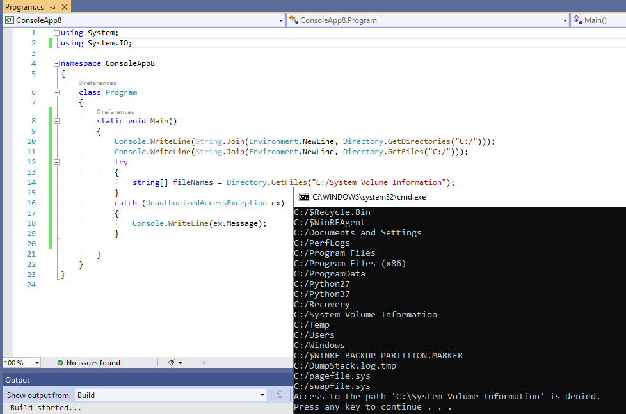Open the code cleanup dropdown arrow
This screenshot has width=626, height=414.
pos(180,363)
